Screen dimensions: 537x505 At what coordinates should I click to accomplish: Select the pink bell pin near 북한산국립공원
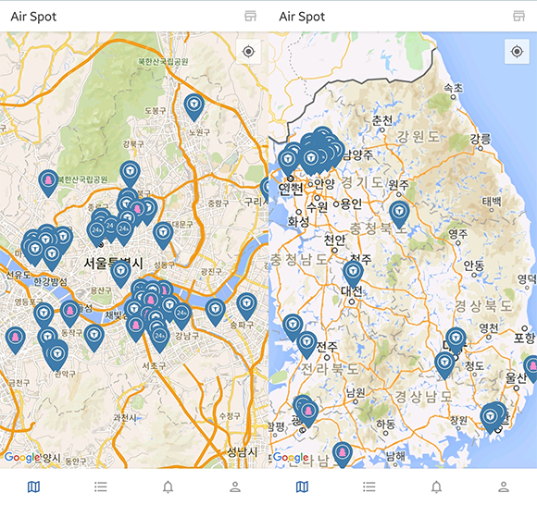click(48, 182)
